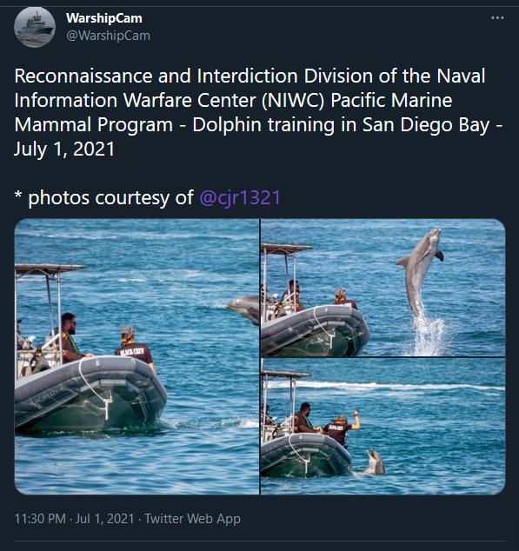Image resolution: width=519 pixels, height=551 pixels.
Task: Open the WarshipCam display name
Action: click(x=104, y=18)
